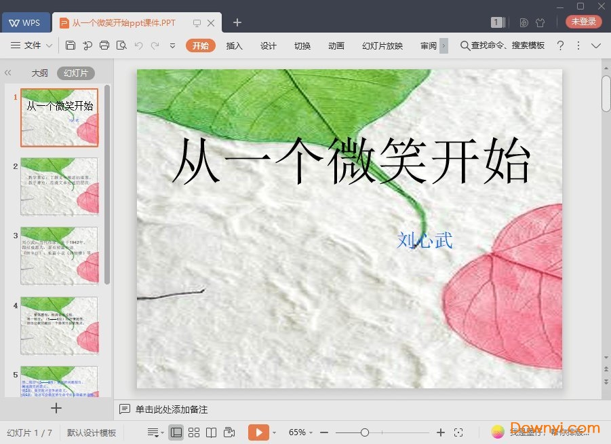Image resolution: width=611 pixels, height=444 pixels.
Task: Click the Print Preview icon
Action: point(122,45)
